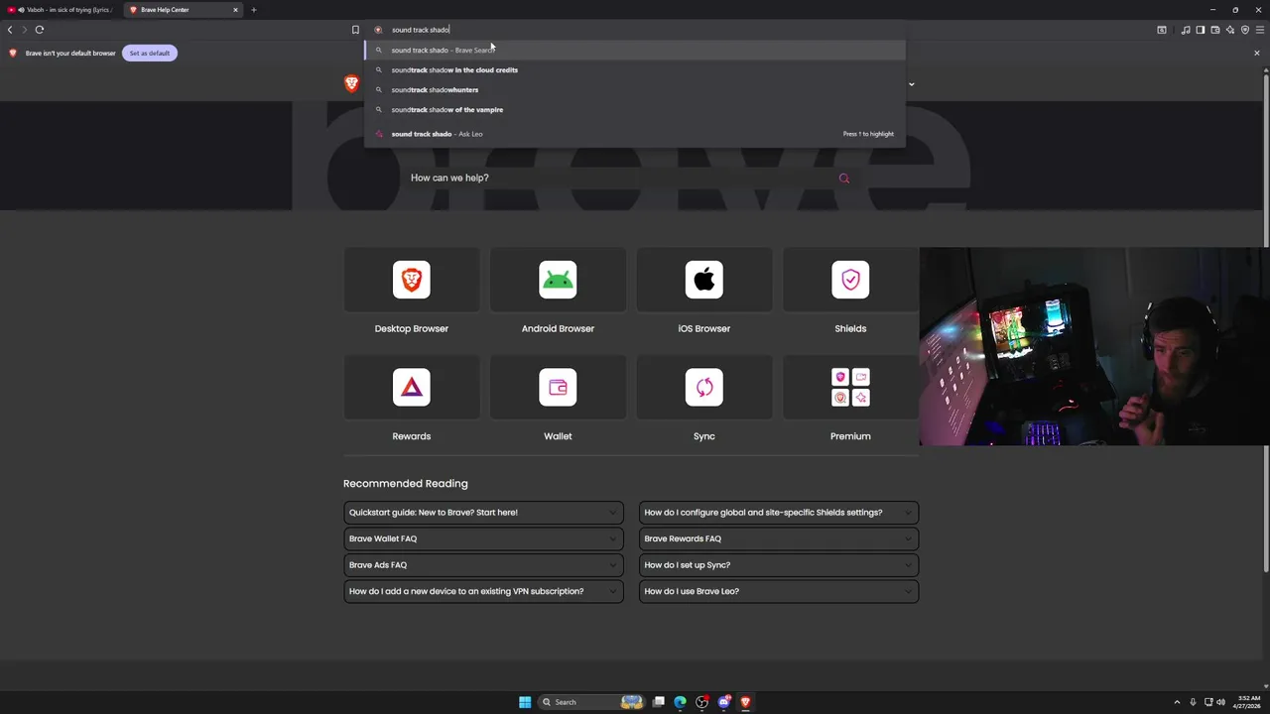Click the taskbar volume icon
The image size is (1270, 714).
point(1220,702)
